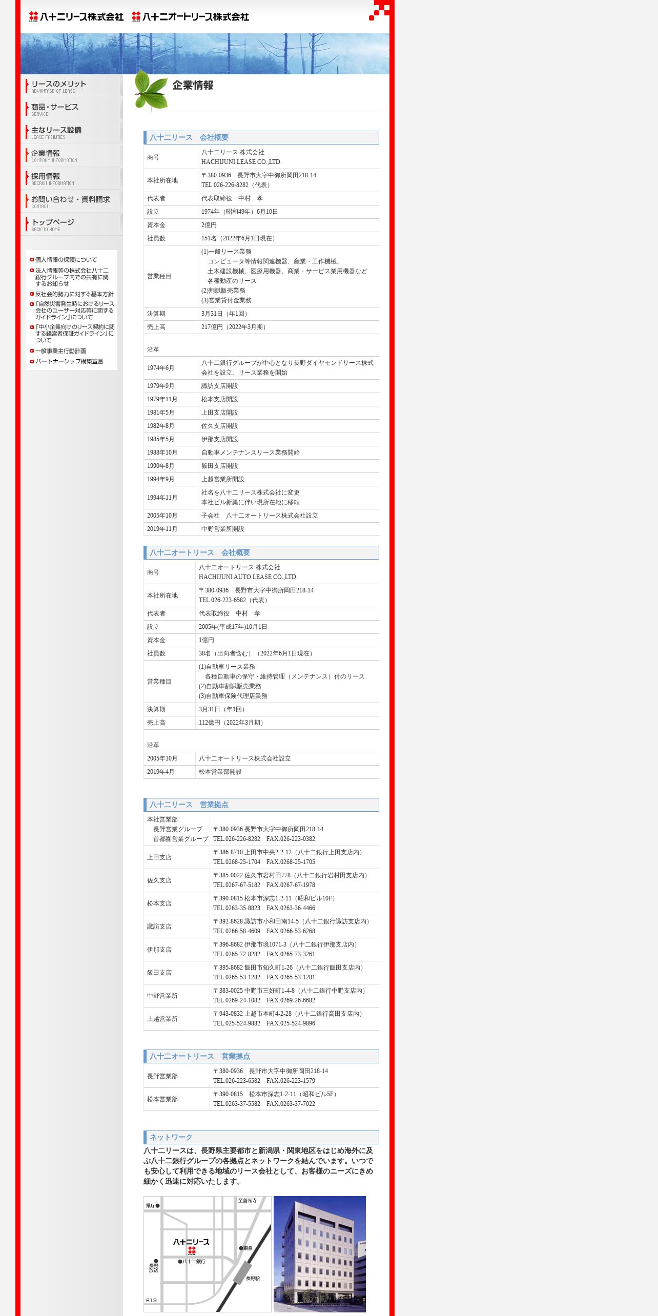Click 上田支店 row label
Screen dimensions: 658x1316
pos(159,857)
